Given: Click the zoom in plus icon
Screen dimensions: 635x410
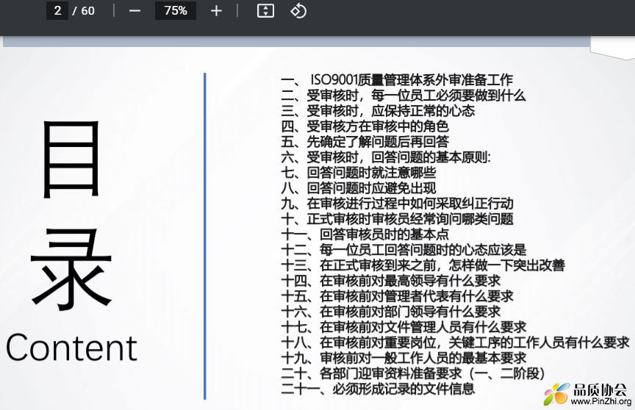Looking at the screenshot, I should pos(217,11).
